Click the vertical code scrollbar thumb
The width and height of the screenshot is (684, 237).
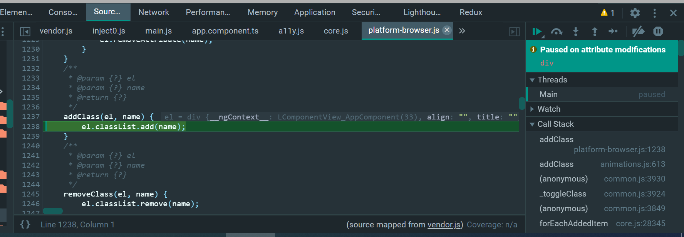522,104
